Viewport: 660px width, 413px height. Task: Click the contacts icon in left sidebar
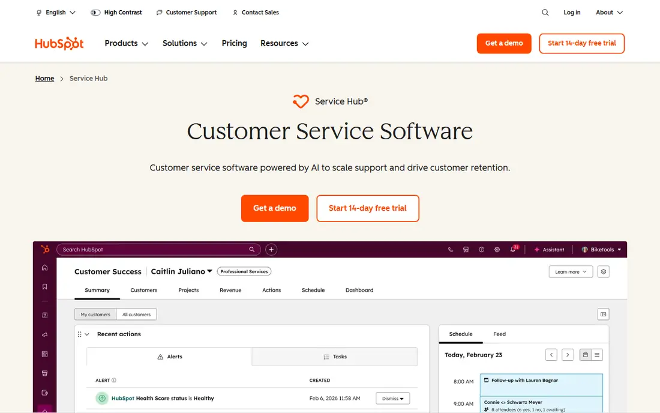44,315
